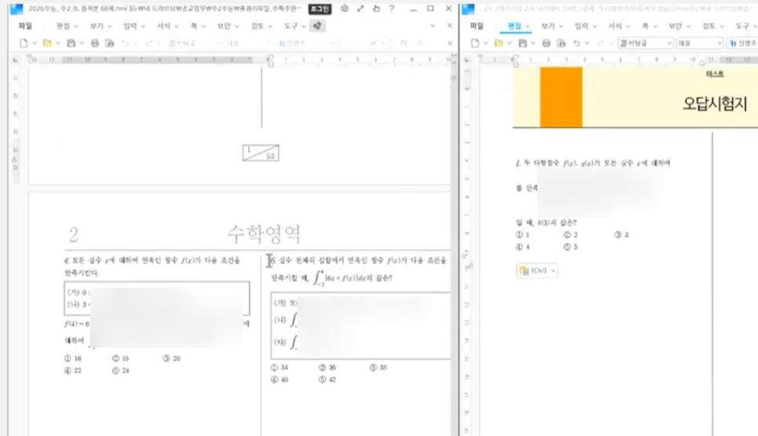758x436 pixels.
Task: Open Print Preview in right window toolbar
Action: (x=561, y=43)
